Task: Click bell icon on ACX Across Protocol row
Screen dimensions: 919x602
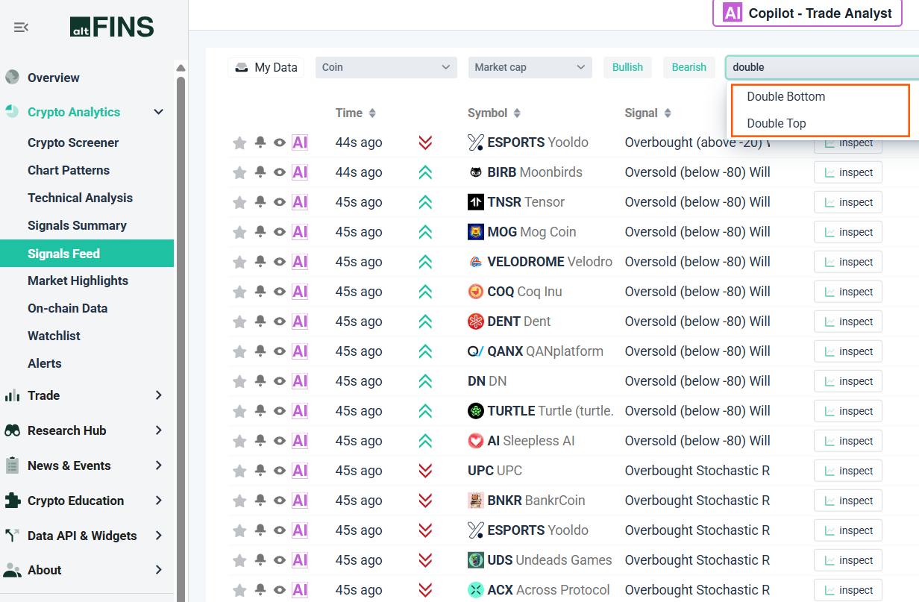Action: [260, 590]
